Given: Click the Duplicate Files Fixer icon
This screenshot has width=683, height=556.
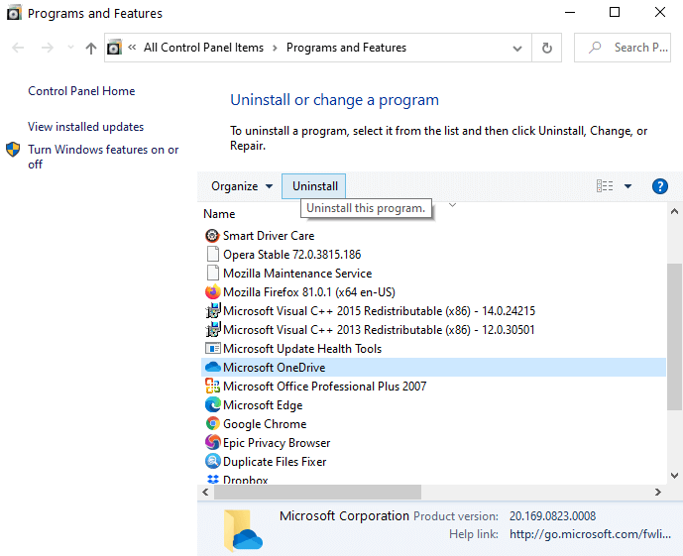Looking at the screenshot, I should coord(212,461).
